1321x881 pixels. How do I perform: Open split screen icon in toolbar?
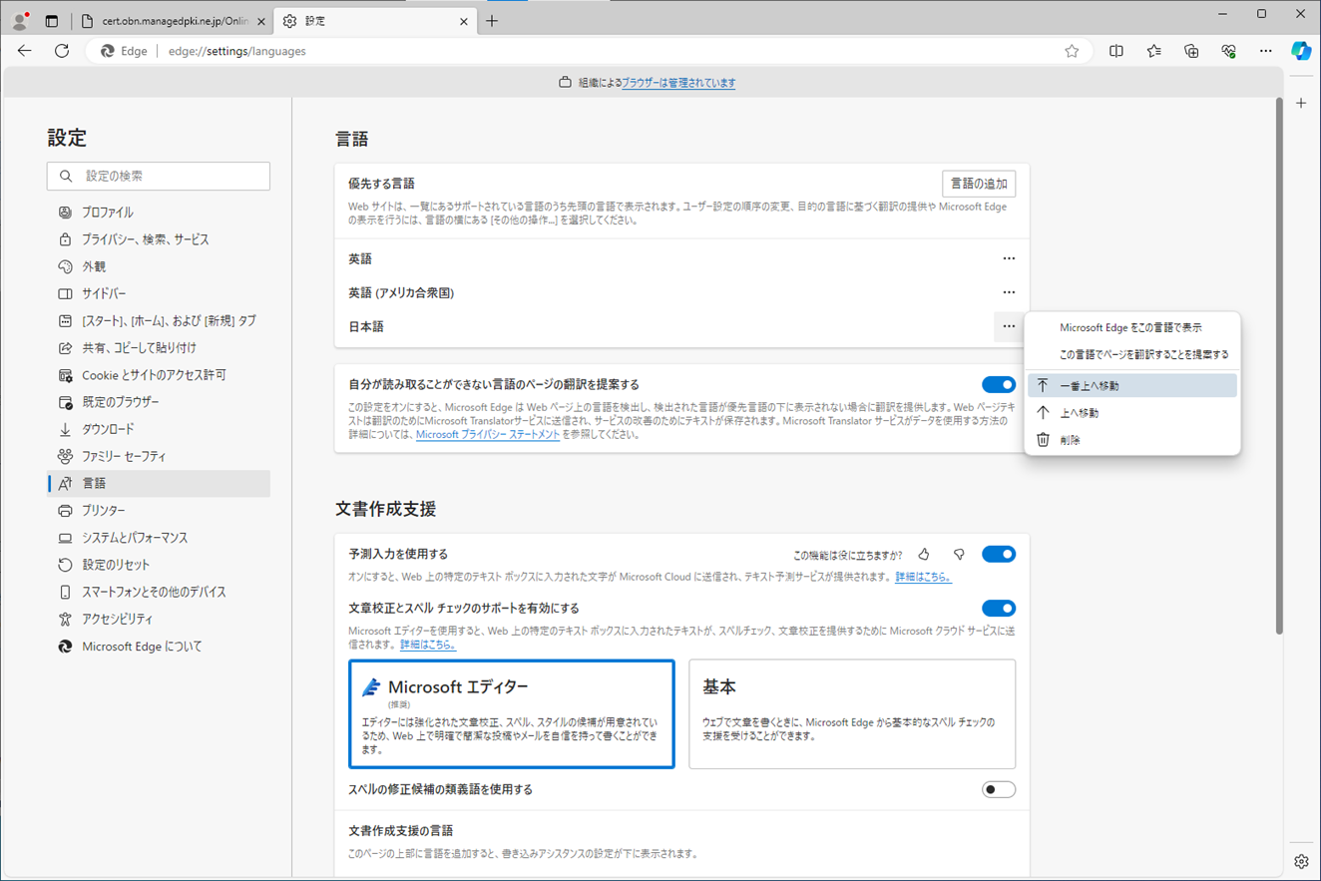click(1116, 51)
